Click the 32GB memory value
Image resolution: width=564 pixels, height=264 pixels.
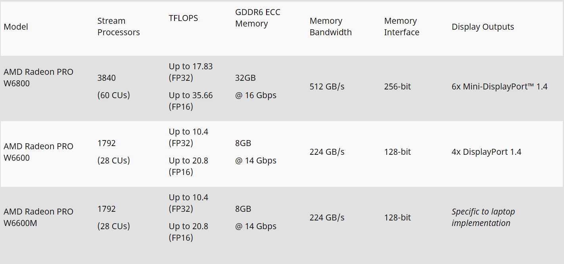point(246,78)
